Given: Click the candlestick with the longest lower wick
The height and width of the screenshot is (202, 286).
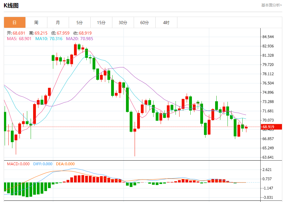Looking at the screenshot, I should [135, 138].
